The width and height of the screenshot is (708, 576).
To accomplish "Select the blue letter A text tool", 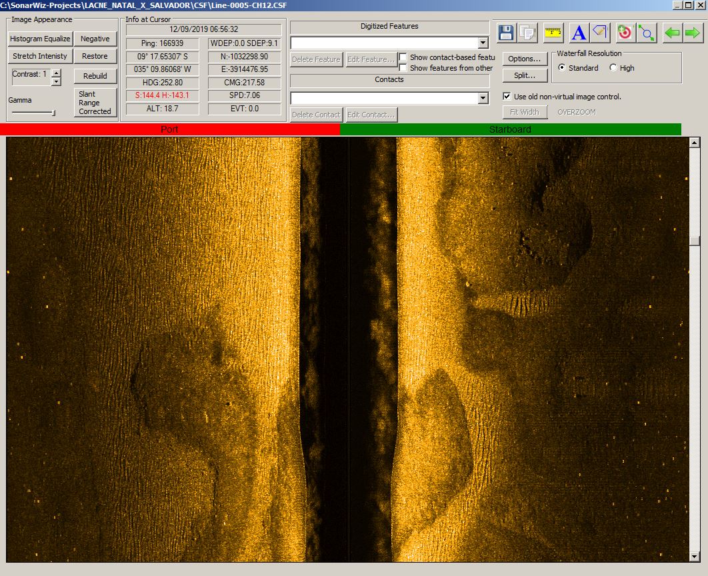I will tap(579, 33).
